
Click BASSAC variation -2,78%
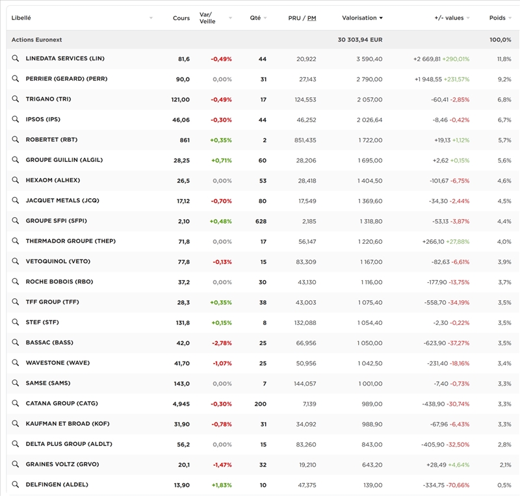tap(222, 343)
